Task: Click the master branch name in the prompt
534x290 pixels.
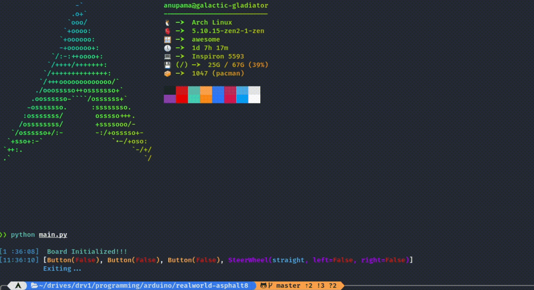Action: tap(288, 286)
